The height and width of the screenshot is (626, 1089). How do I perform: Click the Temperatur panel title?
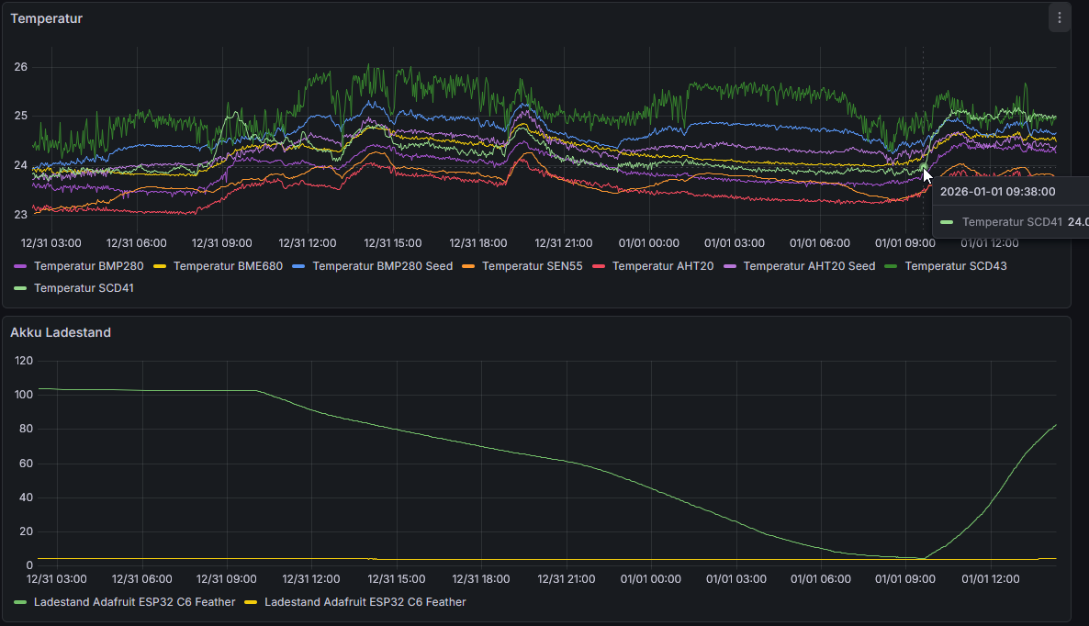(46, 18)
